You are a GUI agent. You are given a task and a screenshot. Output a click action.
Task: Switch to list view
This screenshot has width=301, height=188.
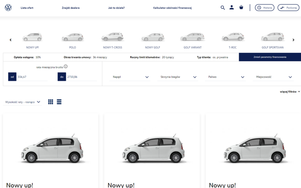pos(59,102)
